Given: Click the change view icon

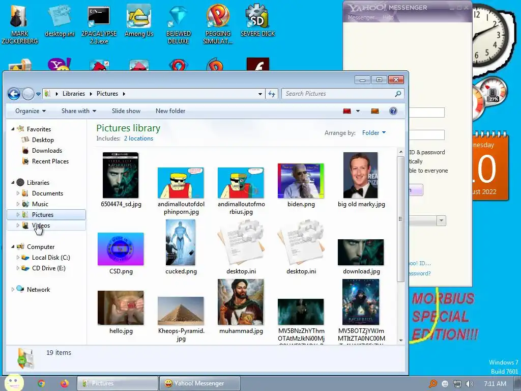Looking at the screenshot, I should [x=347, y=111].
